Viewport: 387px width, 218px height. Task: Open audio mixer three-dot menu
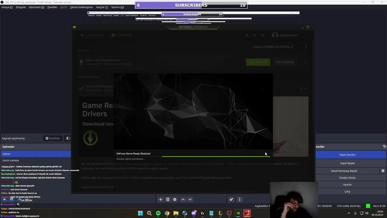tap(239, 200)
